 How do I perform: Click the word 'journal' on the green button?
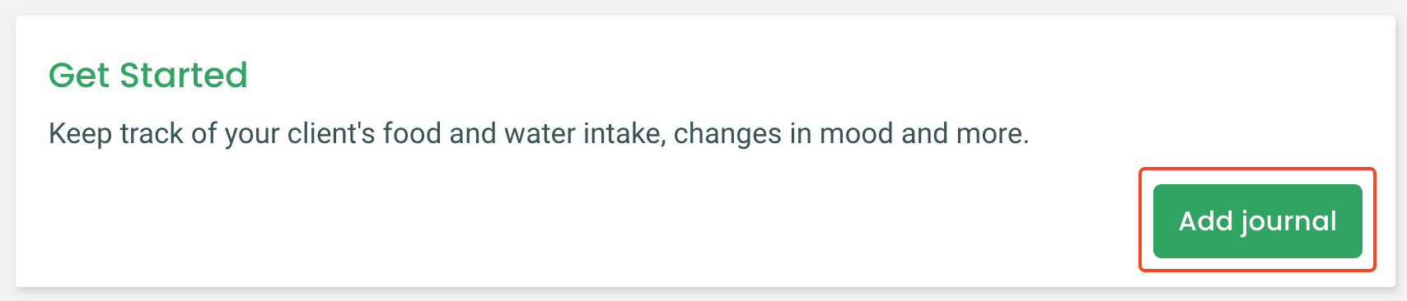pyautogui.click(x=1288, y=221)
